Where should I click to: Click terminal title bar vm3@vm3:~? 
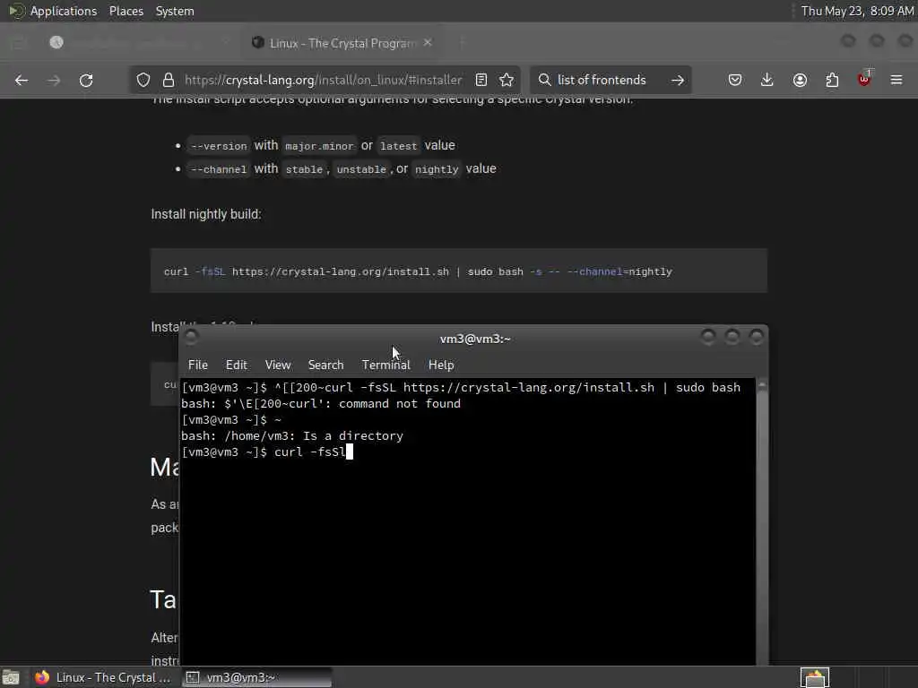(x=475, y=339)
